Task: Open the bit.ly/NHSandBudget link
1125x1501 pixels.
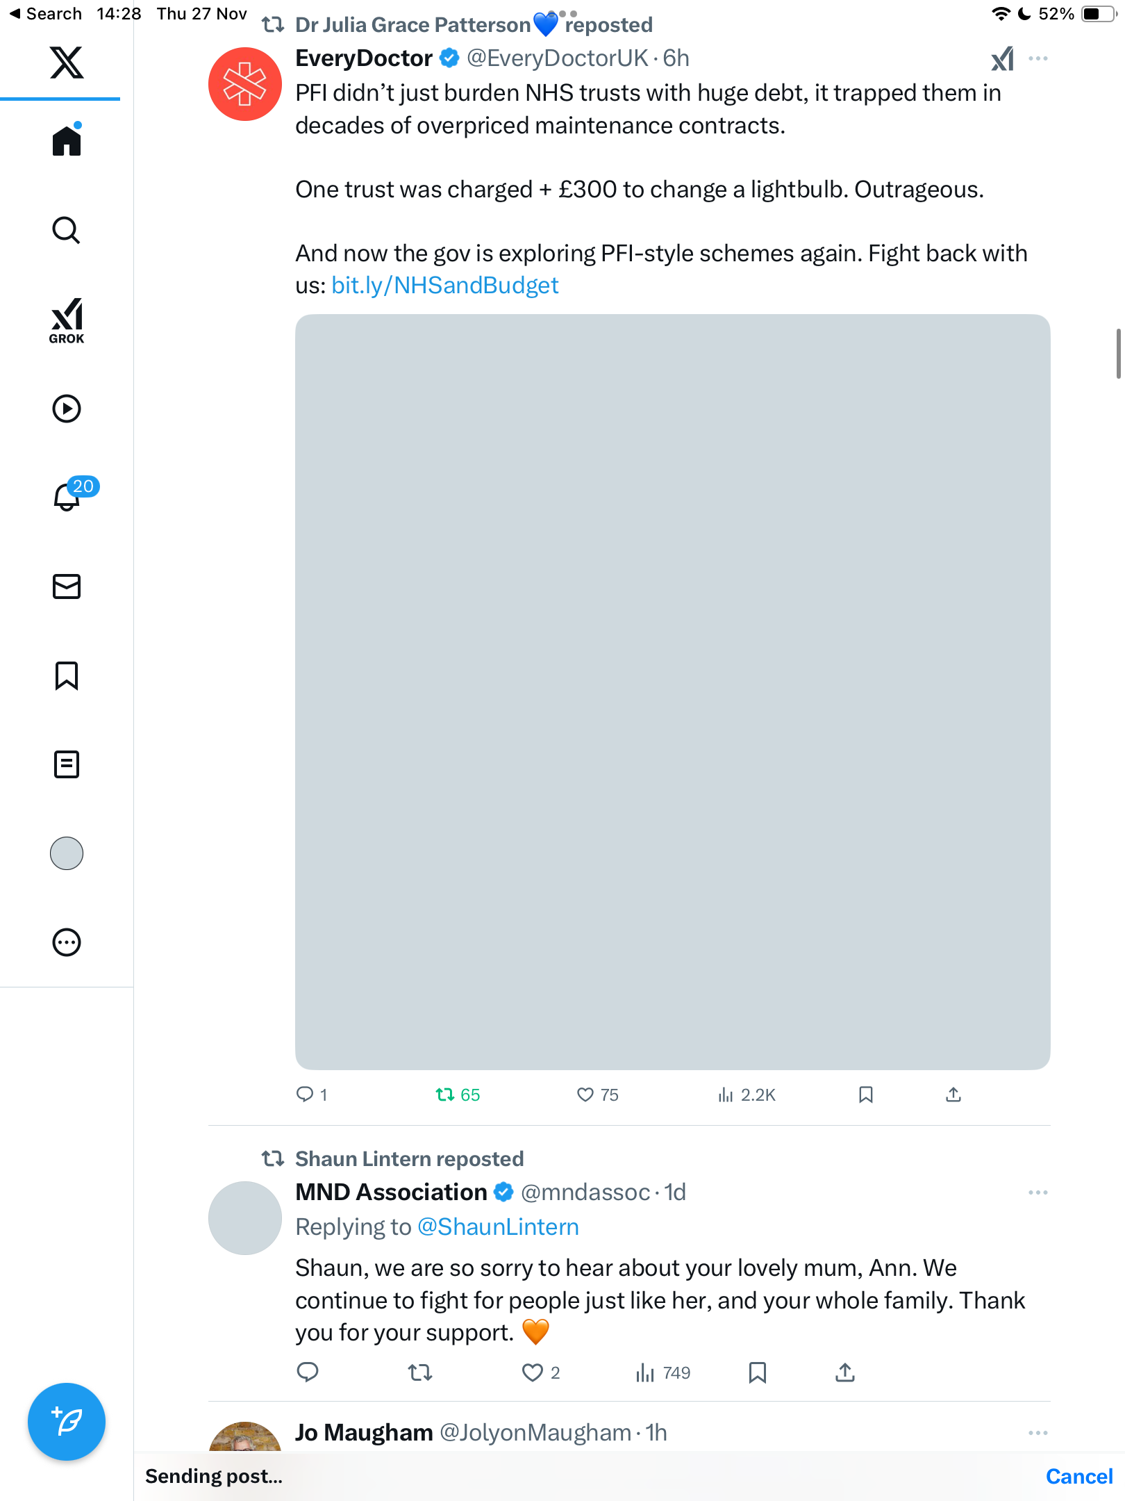Action: pyautogui.click(x=444, y=286)
